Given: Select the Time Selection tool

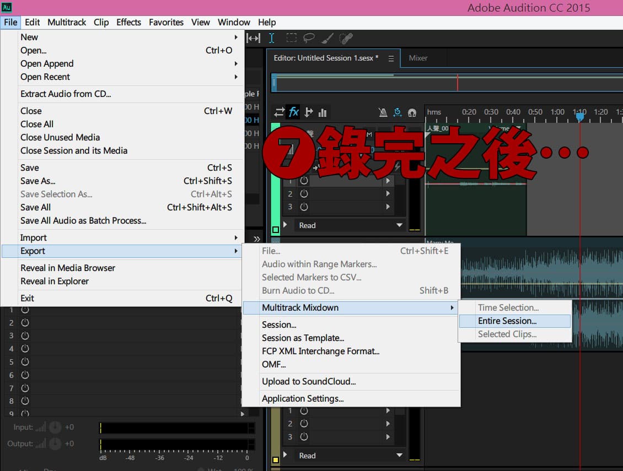Looking at the screenshot, I should [x=271, y=38].
